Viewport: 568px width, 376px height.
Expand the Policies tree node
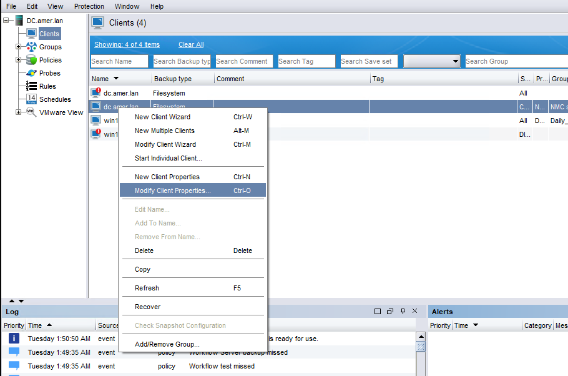point(18,60)
